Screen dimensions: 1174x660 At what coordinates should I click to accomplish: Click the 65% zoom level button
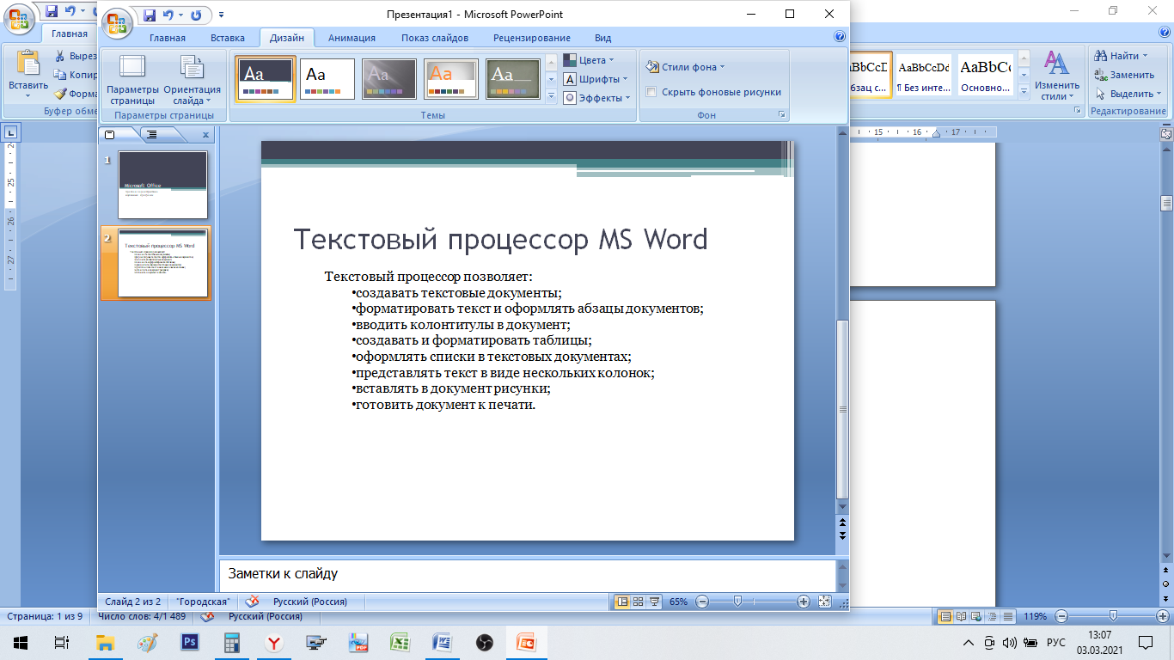(679, 602)
